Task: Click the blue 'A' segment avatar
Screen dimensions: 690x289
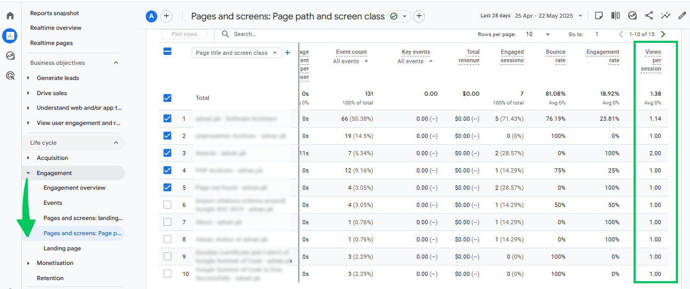Action: coord(151,16)
